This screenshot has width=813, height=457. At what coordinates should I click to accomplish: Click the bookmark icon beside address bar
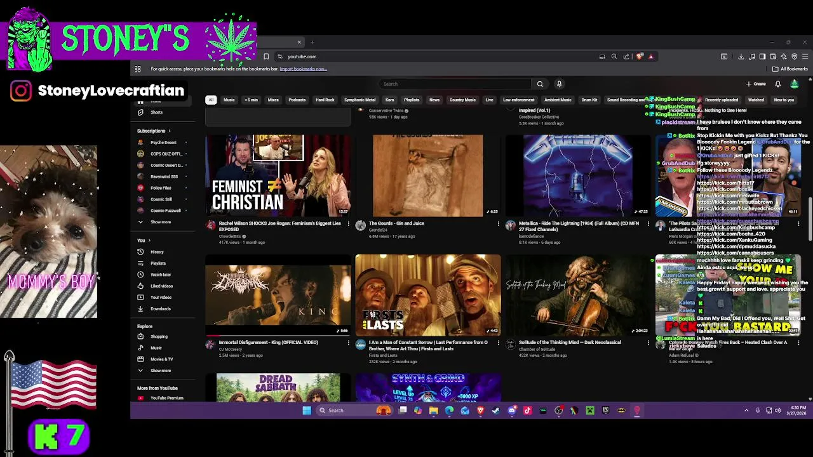pos(266,56)
